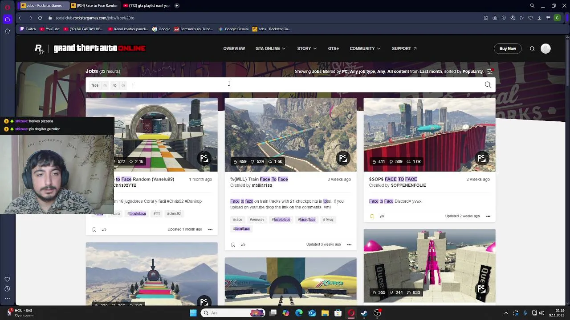Submit jobs search with magnifier icon
This screenshot has width=570, height=320.
[488, 85]
